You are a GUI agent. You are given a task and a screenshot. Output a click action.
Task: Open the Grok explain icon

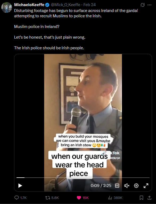click(142, 5)
